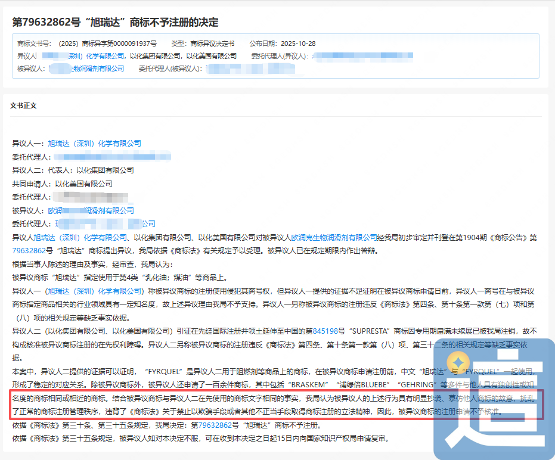Click the line 共同申请人：以化美国有限公司
Screen dimensions: 555x460
62,184
